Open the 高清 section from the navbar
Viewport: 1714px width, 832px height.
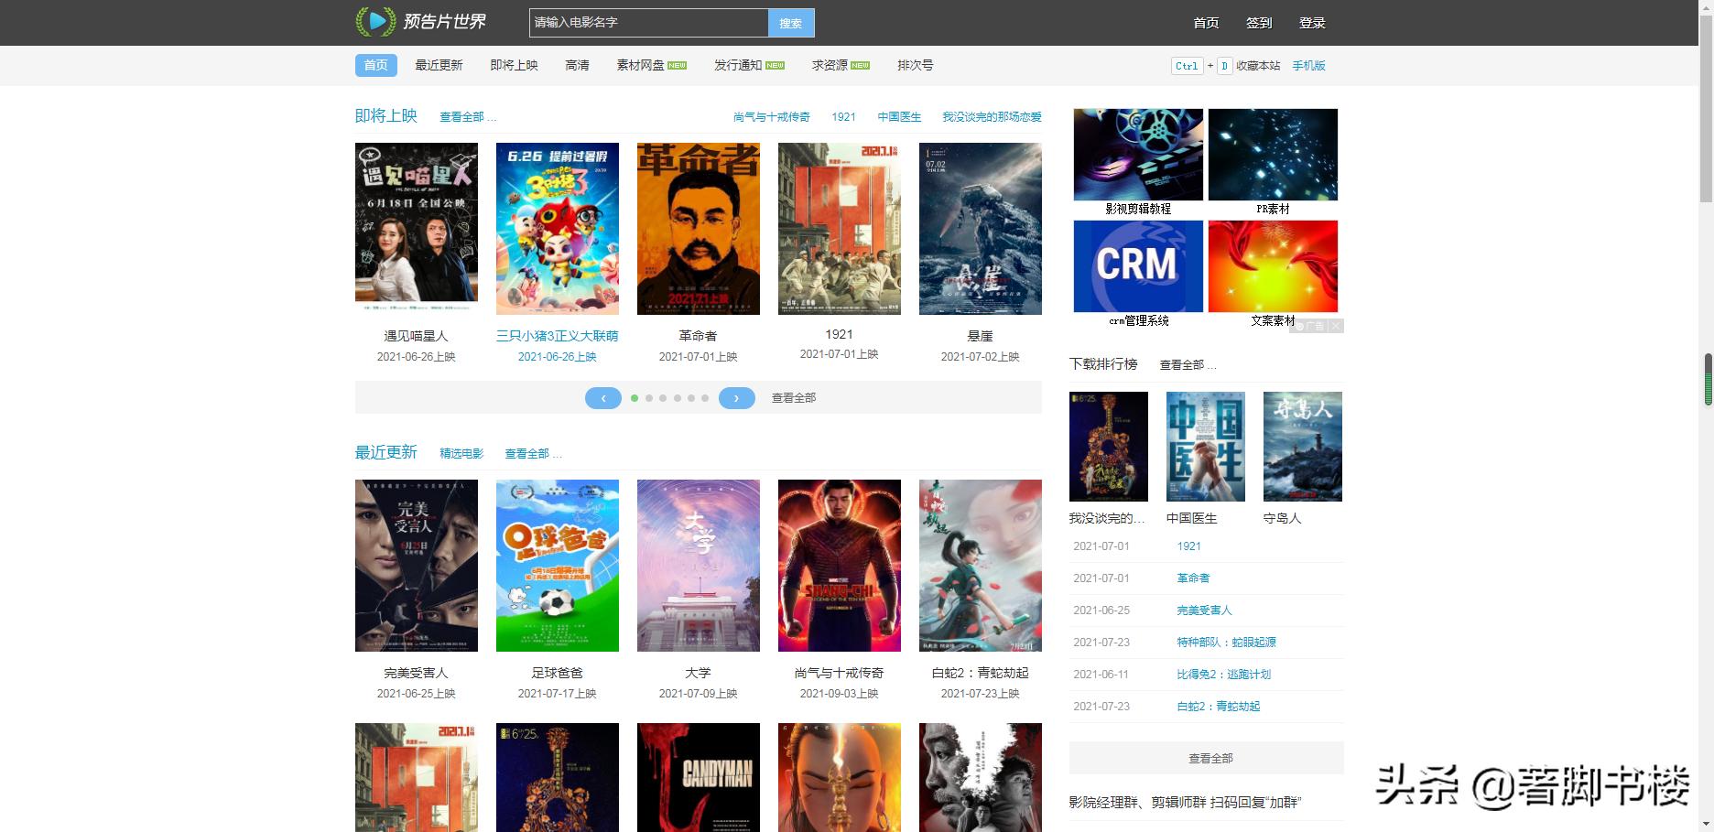(x=577, y=65)
